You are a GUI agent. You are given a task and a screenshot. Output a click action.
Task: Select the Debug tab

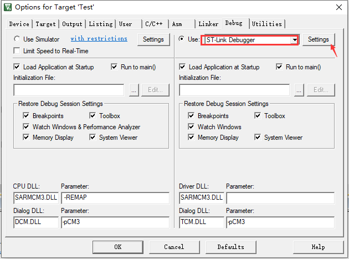(235, 23)
